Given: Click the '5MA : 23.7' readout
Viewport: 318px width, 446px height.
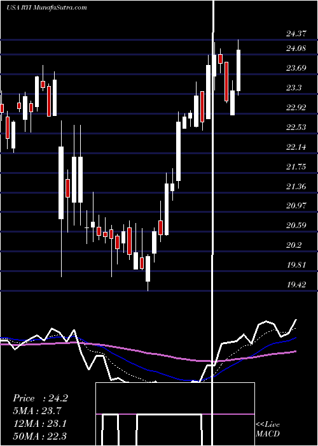Looking at the screenshot, I should click(x=37, y=411).
